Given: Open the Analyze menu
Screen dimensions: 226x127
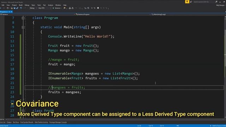Looking at the screenshot, I should [x=50, y=5].
